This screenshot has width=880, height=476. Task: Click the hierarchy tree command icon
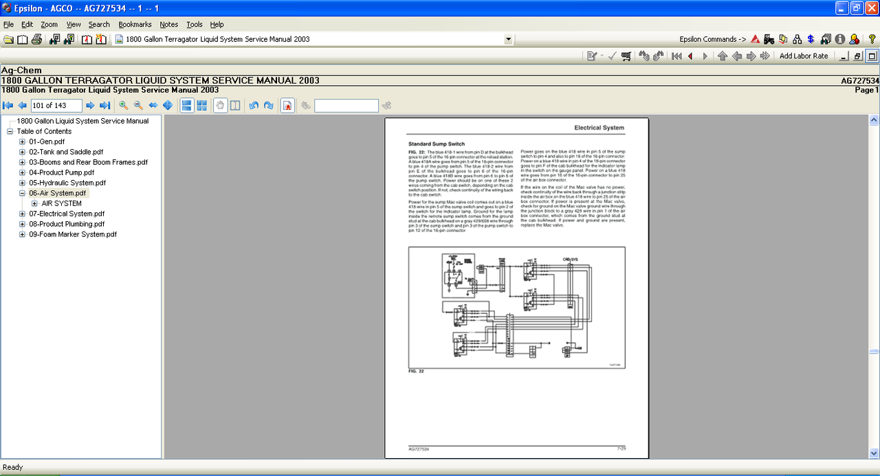click(797, 39)
